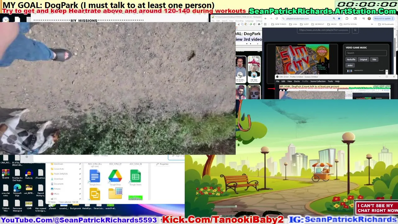The height and width of the screenshot is (224, 398).
Task: Go back in the Chrome browser
Action: (266, 18)
